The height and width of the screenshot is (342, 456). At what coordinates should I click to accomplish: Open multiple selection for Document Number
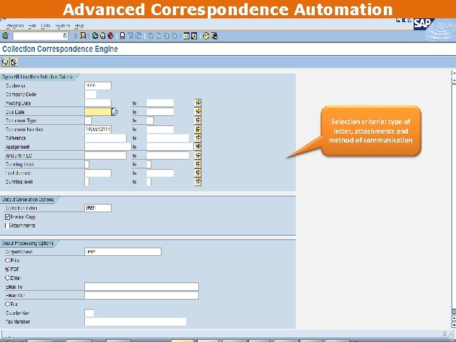click(198, 129)
